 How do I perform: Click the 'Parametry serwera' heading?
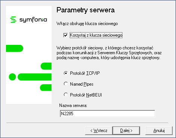coord(85,10)
